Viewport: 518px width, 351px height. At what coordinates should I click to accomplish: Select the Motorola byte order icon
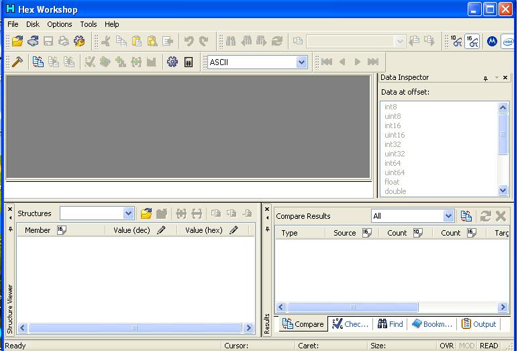click(493, 42)
